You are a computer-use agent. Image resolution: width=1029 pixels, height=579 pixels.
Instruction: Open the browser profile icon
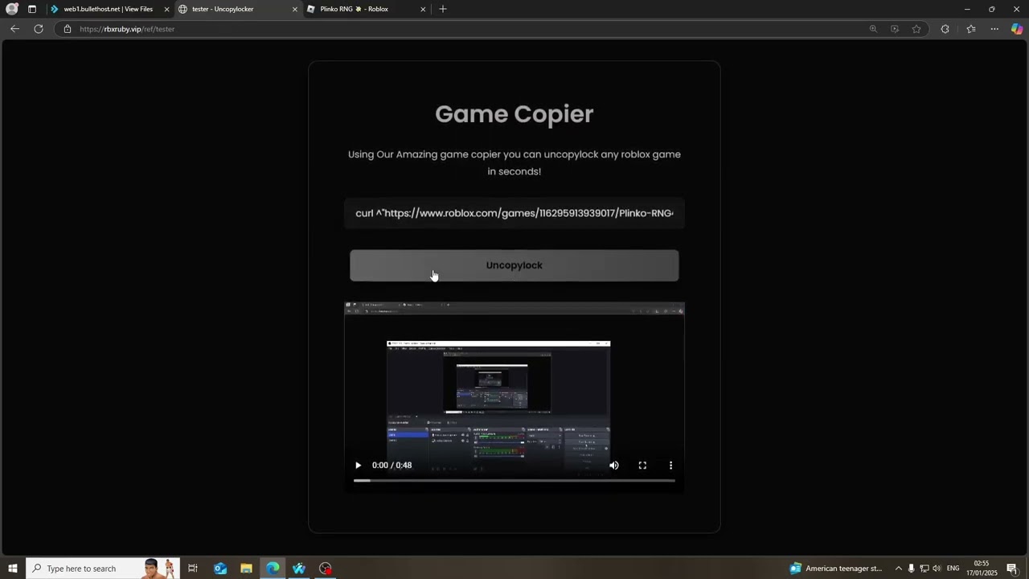coord(12,9)
